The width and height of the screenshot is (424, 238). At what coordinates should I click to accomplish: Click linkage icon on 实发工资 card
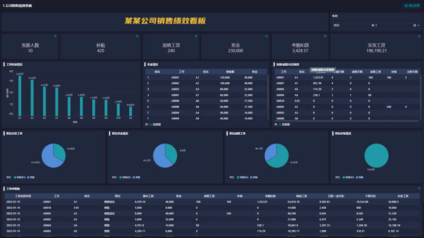tap(419, 36)
